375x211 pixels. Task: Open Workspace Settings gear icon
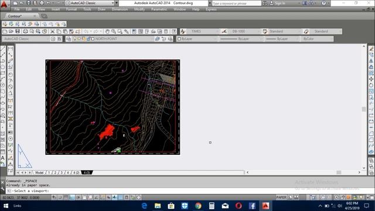tap(53, 39)
